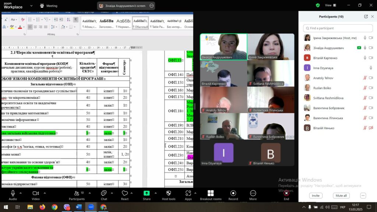
Task: Switch to the Meeting tab
Action: pyautogui.click(x=49, y=6)
